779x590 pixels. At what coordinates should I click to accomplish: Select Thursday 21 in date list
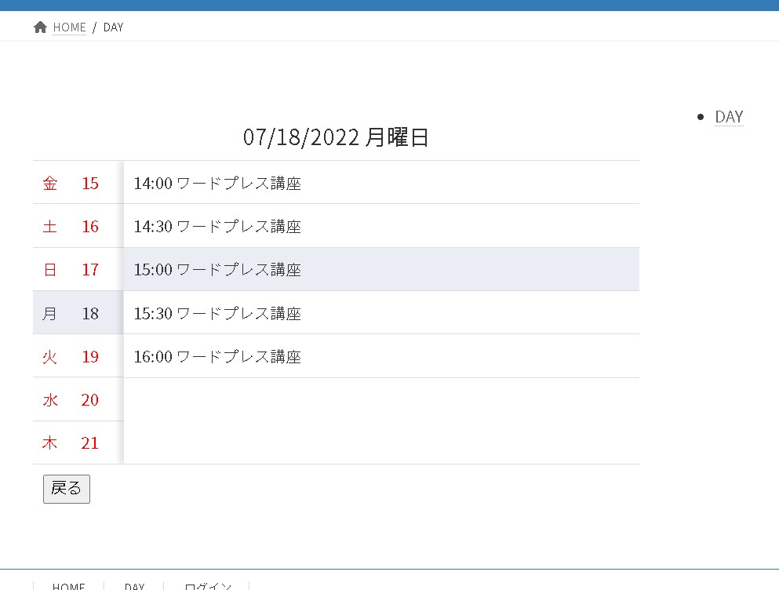71,443
